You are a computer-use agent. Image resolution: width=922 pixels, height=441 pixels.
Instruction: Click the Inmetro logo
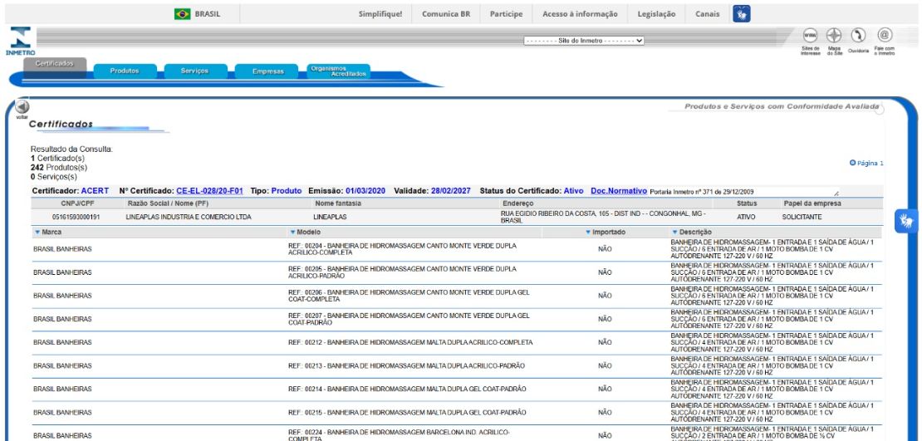21,41
